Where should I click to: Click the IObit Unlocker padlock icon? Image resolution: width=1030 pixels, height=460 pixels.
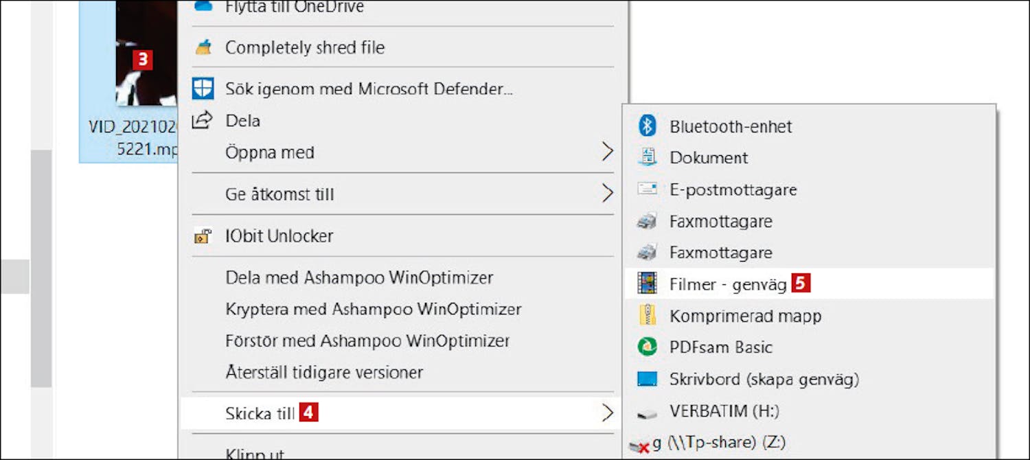click(203, 236)
